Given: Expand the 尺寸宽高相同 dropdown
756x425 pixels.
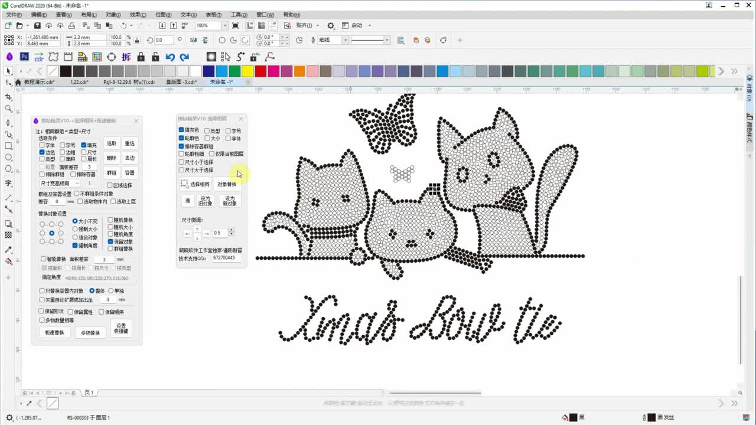Looking at the screenshot, I should tap(77, 184).
